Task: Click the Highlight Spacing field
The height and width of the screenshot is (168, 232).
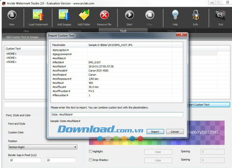Action: point(213,152)
